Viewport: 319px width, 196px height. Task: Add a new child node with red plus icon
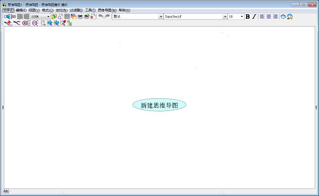pos(8,23)
